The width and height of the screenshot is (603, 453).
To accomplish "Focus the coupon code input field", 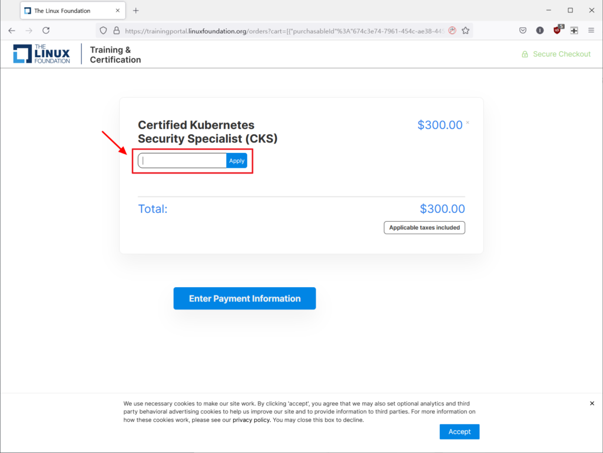I will [x=183, y=161].
